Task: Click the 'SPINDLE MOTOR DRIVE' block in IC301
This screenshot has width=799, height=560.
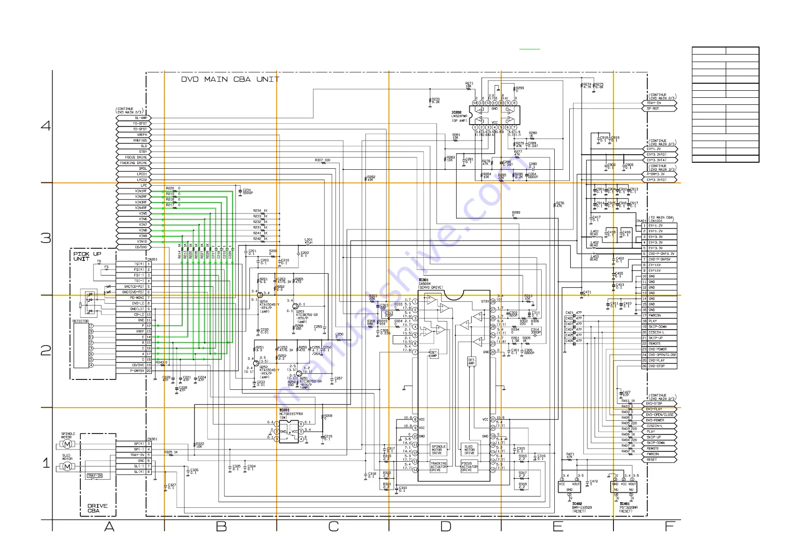Action: tap(439, 450)
